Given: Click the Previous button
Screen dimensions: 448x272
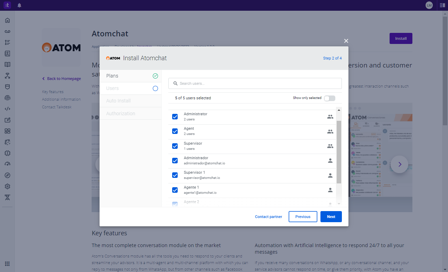Looking at the screenshot, I should coord(303,217).
